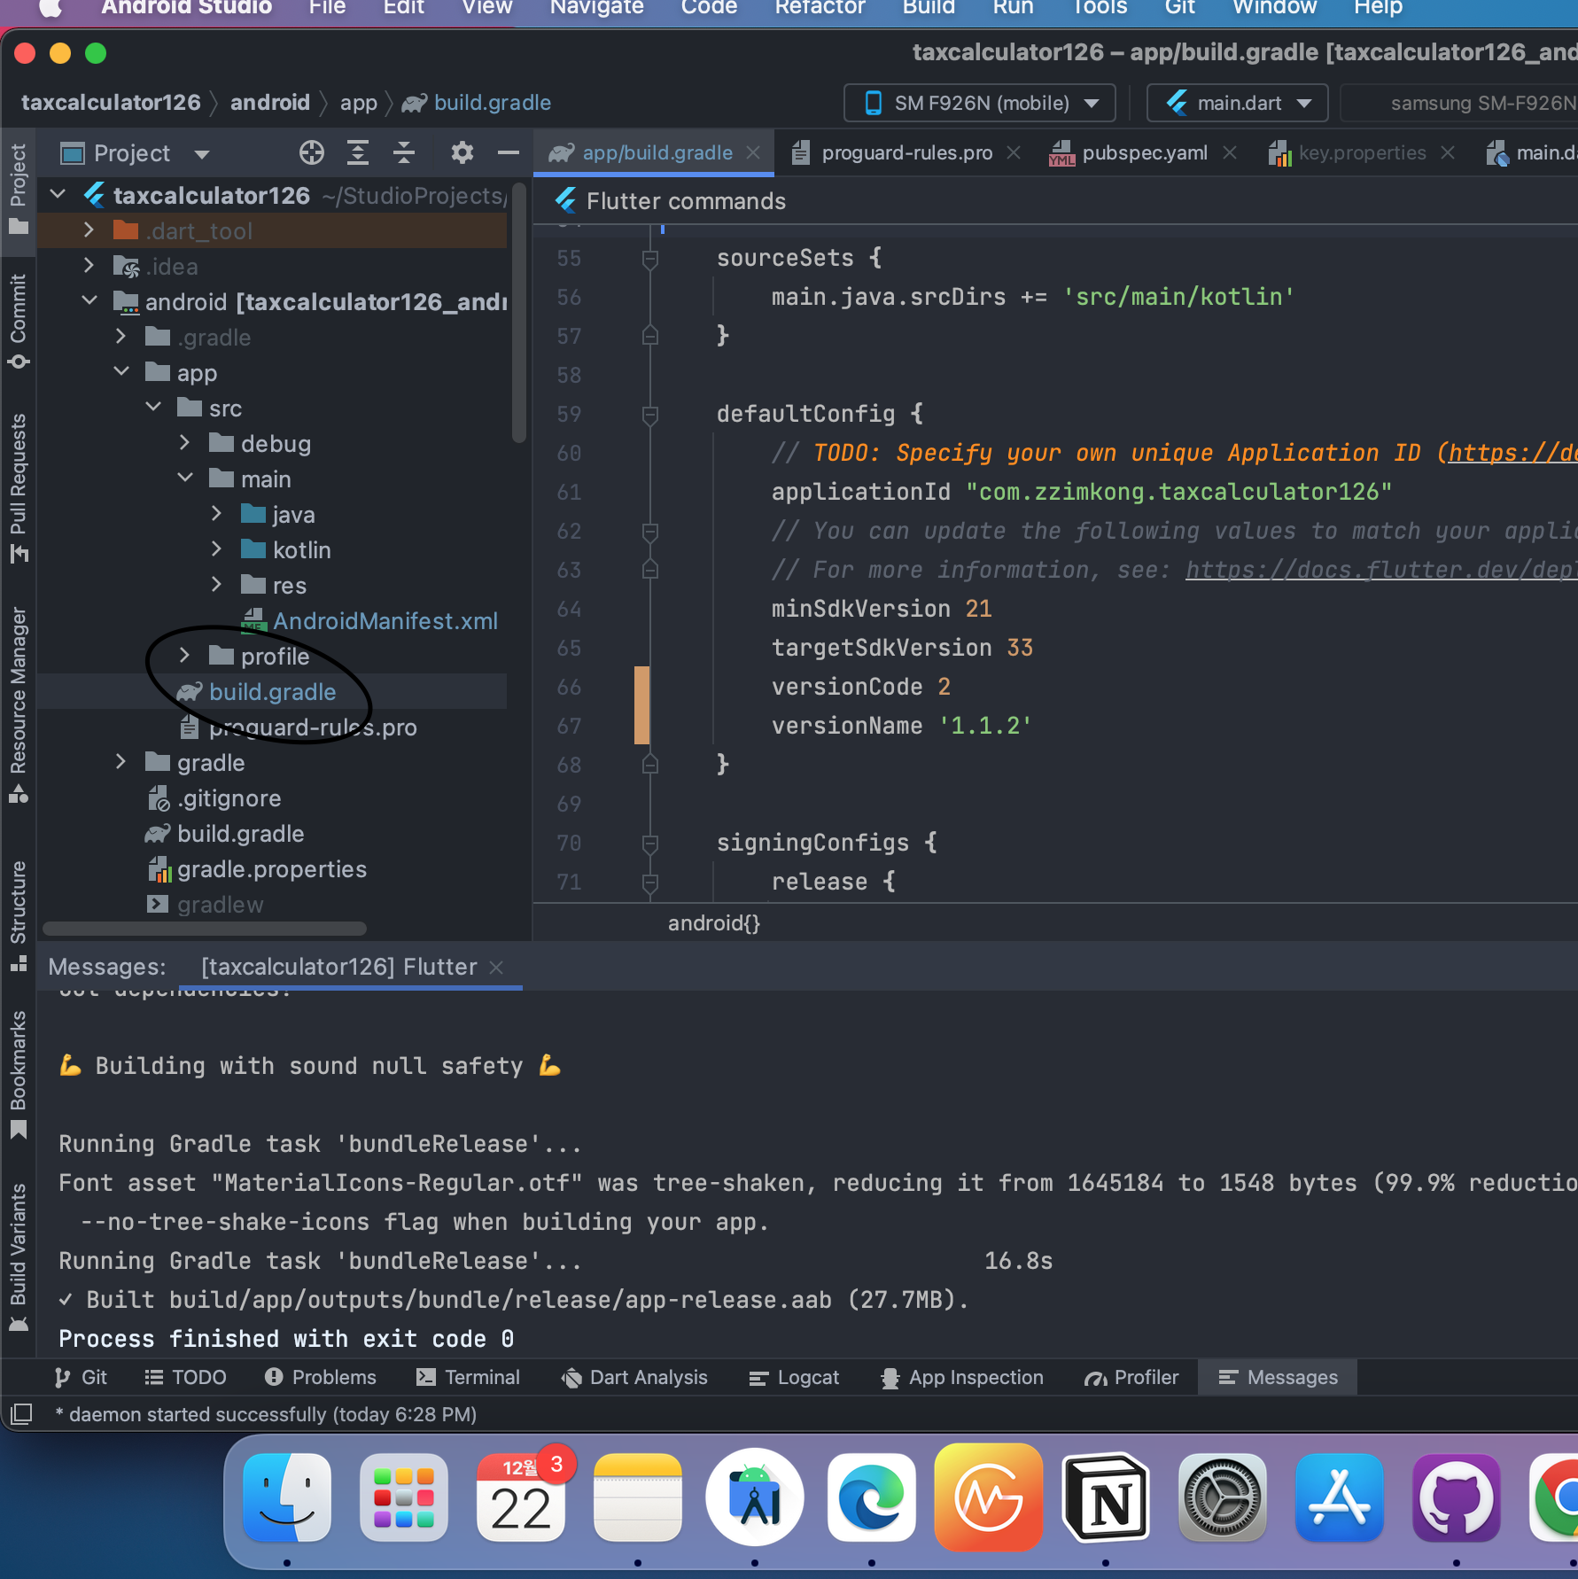Switch to pubspec.yaml editor tab

pyautogui.click(x=1145, y=153)
